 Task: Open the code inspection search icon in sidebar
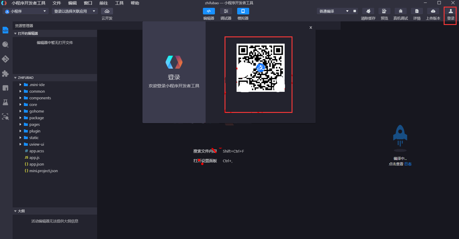(x=5, y=117)
